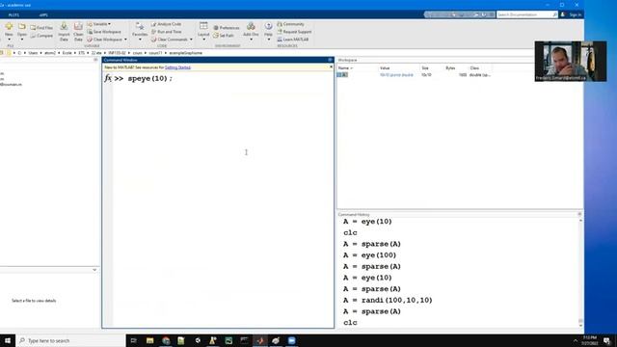The height and width of the screenshot is (347, 617).
Task: Click Set Path in the Environment section
Action: [224, 36]
